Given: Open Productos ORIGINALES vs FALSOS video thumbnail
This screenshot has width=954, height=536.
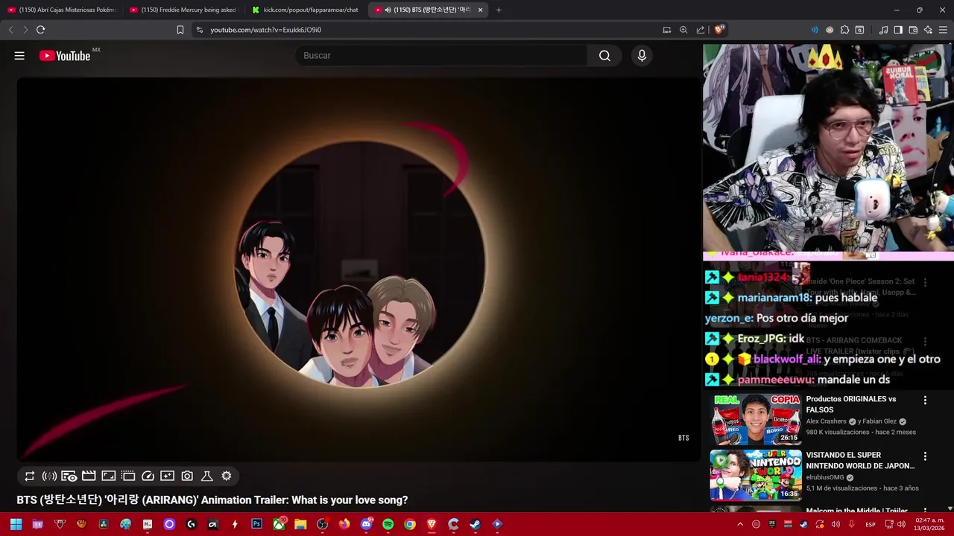Looking at the screenshot, I should (x=756, y=419).
